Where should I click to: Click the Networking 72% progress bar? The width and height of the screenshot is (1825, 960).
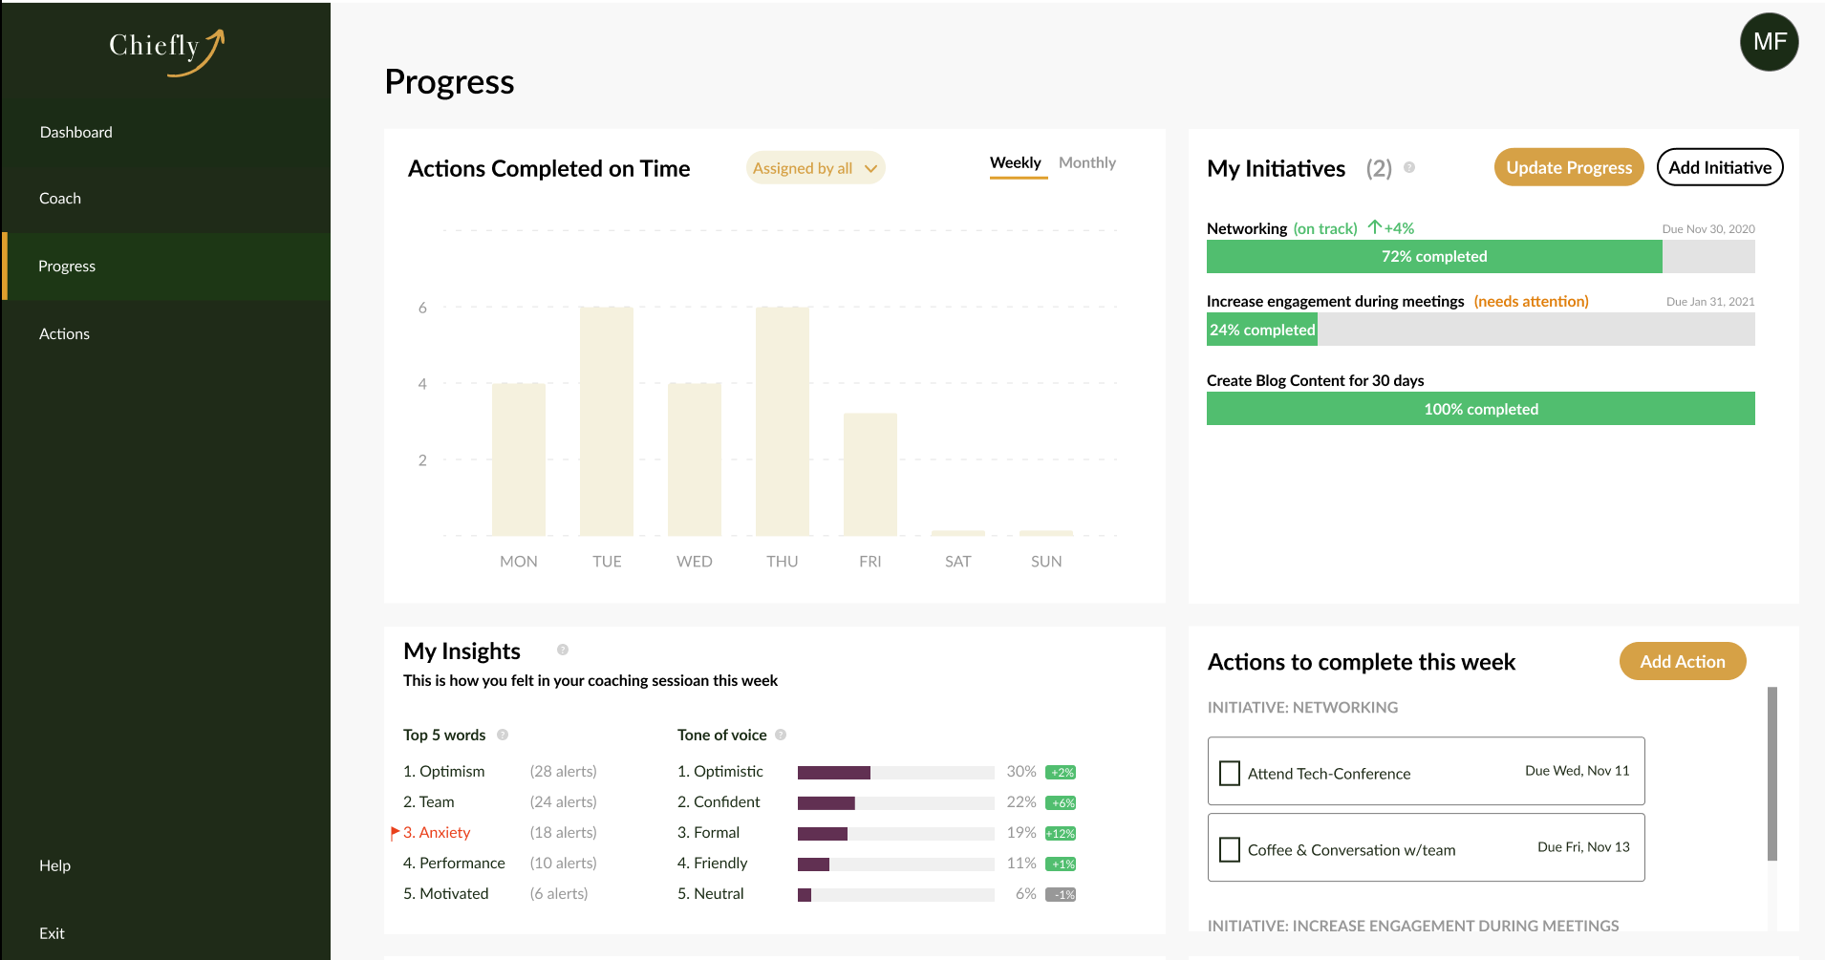click(x=1434, y=256)
